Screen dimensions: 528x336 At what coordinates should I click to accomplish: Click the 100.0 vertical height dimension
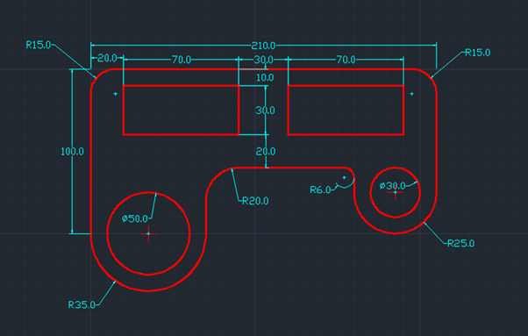coord(73,152)
